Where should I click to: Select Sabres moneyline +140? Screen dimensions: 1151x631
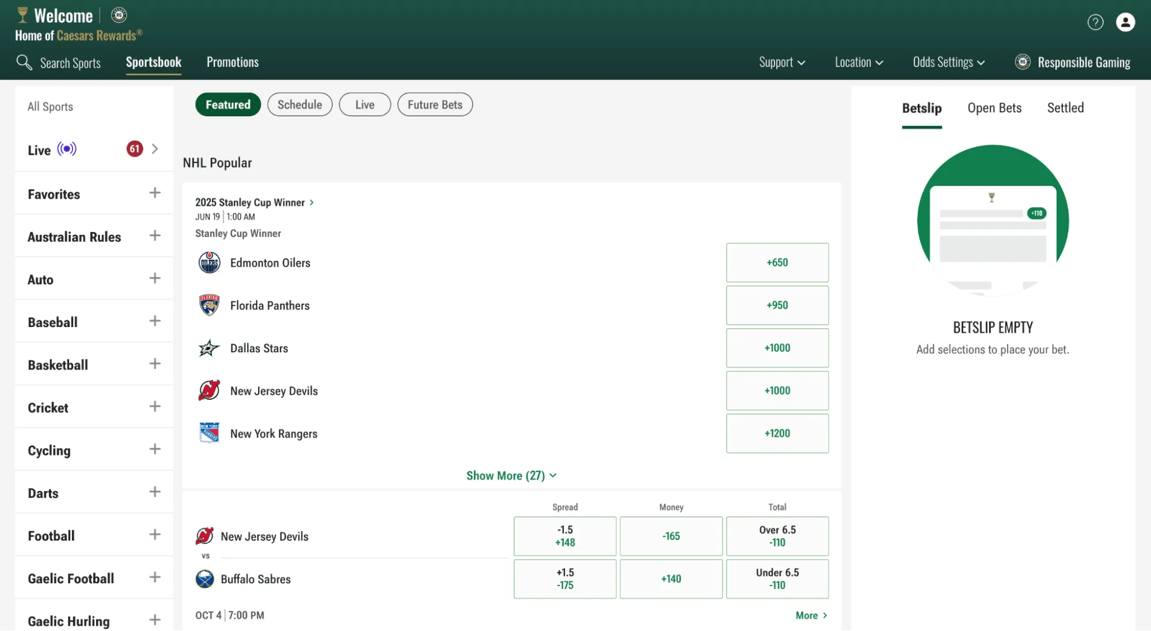(671, 579)
